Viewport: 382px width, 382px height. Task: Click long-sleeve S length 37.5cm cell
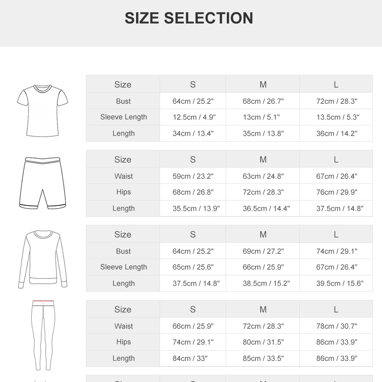pyautogui.click(x=193, y=283)
